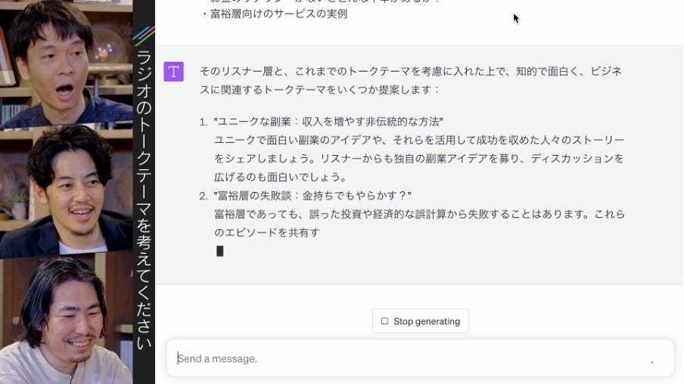The width and height of the screenshot is (684, 384).
Task: Click the line 広げるのも面白いでしょう。
Action: click(281, 177)
